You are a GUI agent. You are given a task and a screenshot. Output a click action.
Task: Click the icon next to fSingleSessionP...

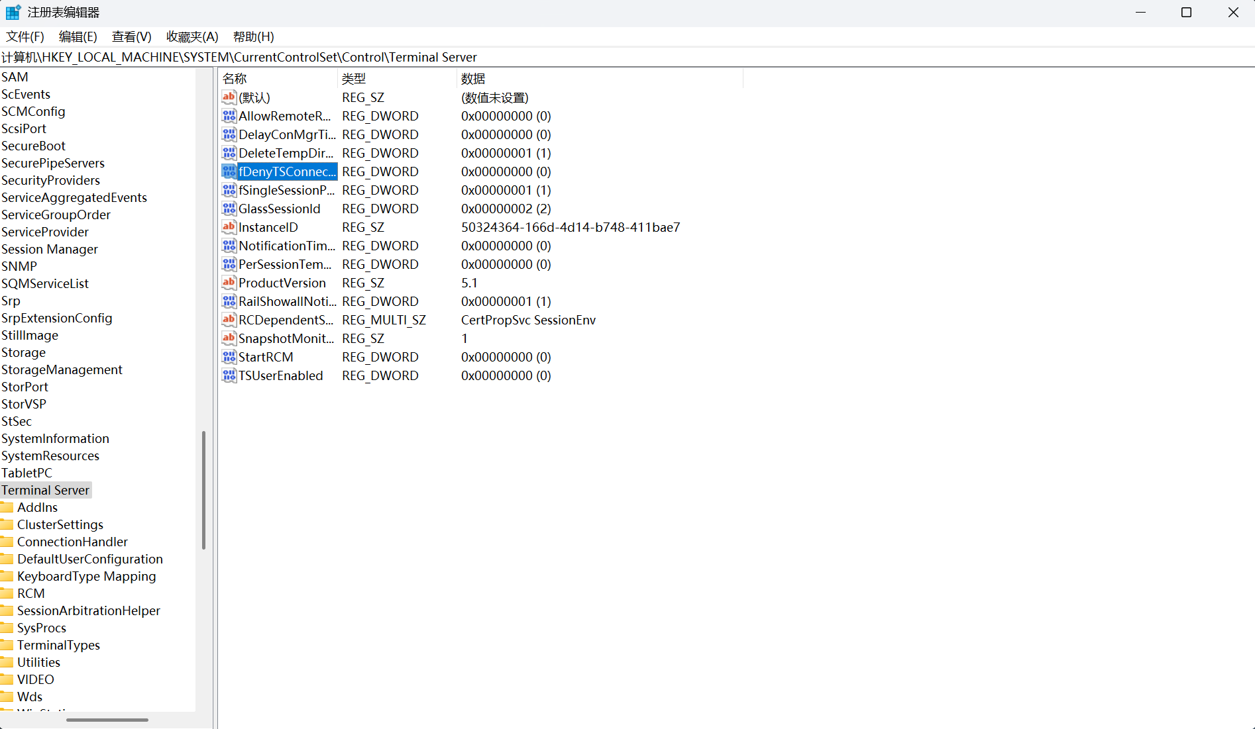click(229, 190)
